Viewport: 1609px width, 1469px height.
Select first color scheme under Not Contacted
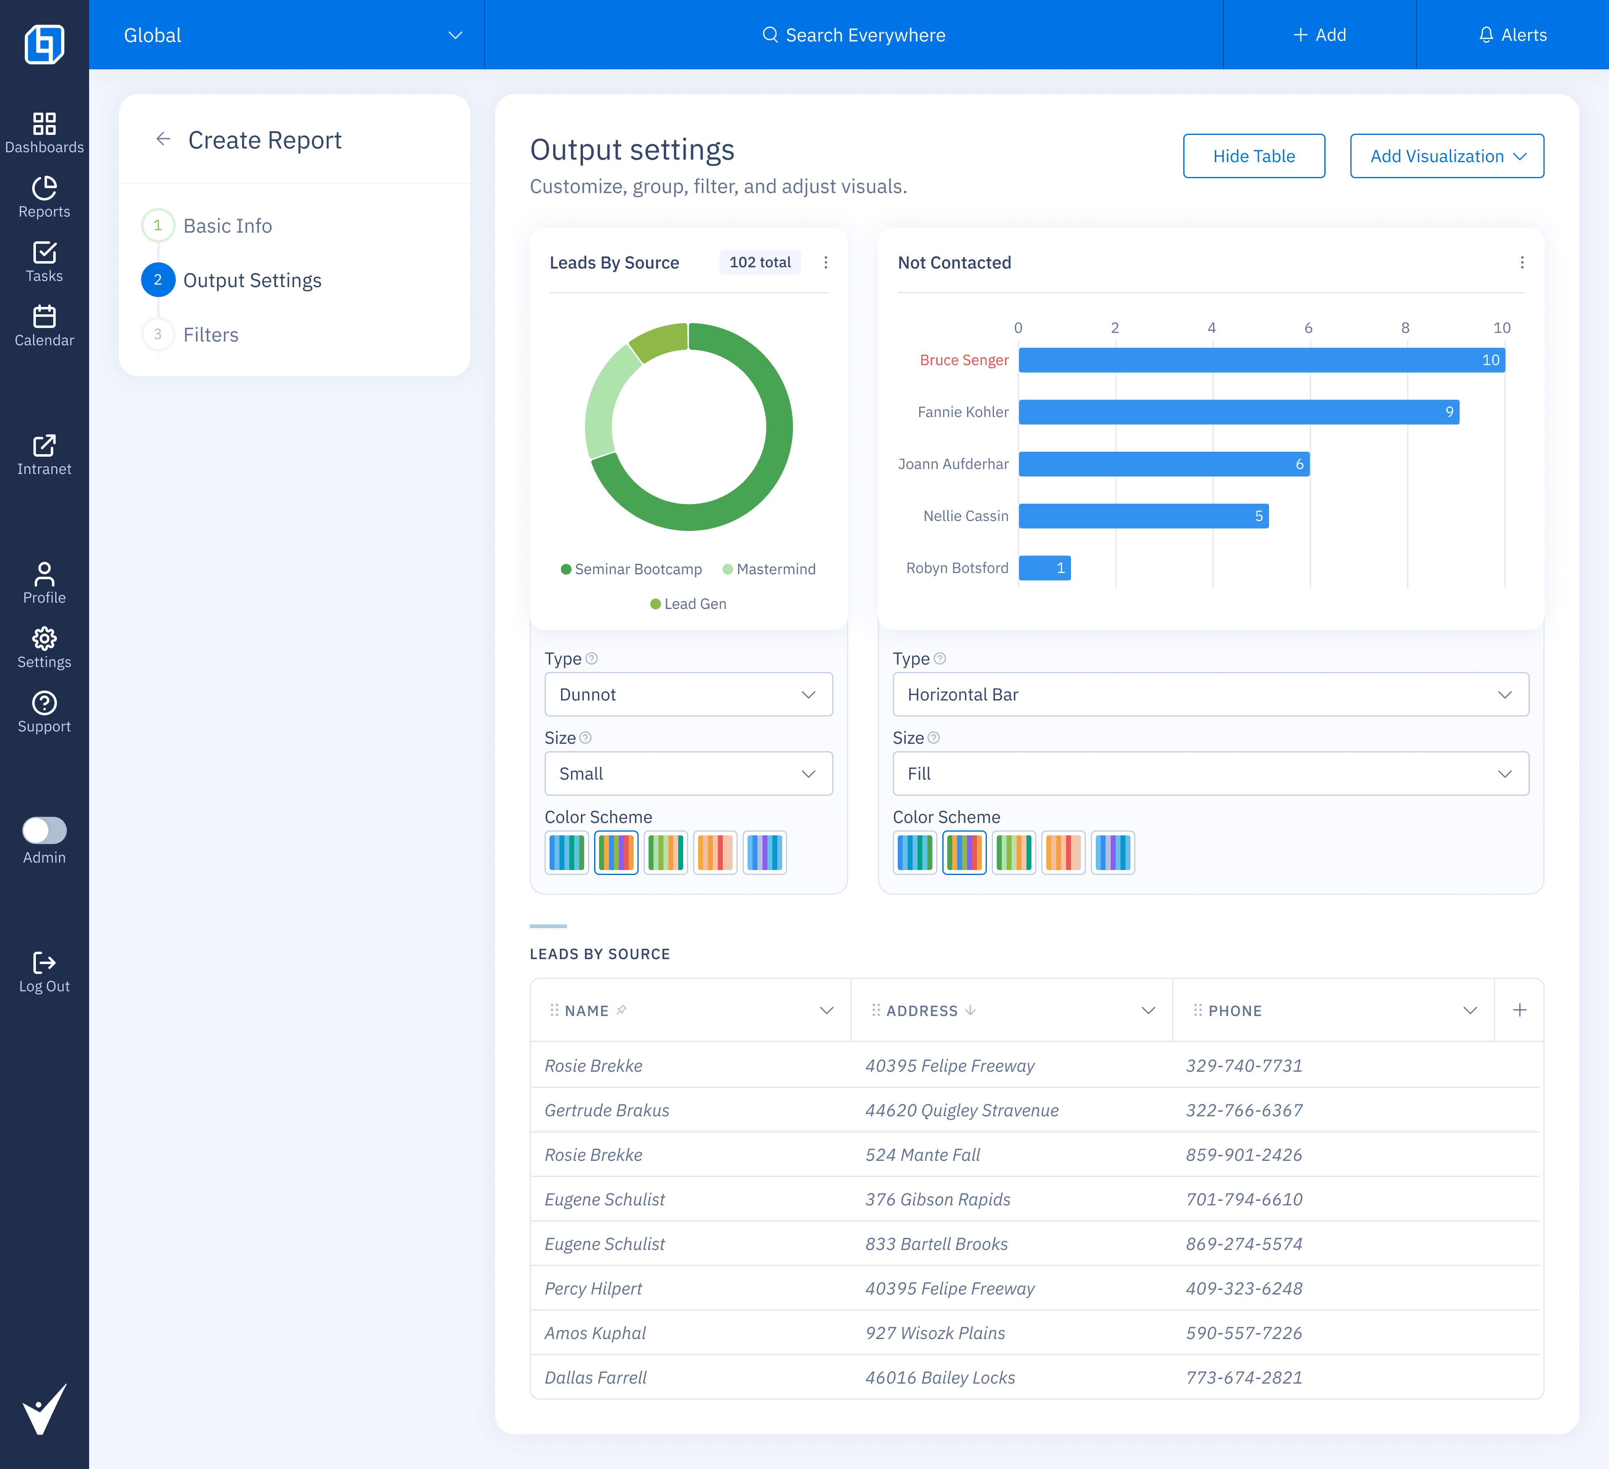[915, 852]
